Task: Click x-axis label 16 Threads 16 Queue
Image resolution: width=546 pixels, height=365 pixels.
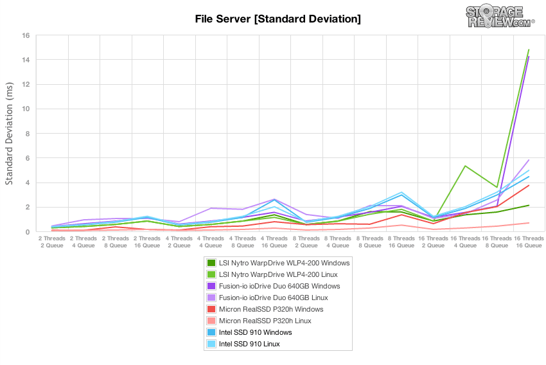Action: (x=529, y=242)
